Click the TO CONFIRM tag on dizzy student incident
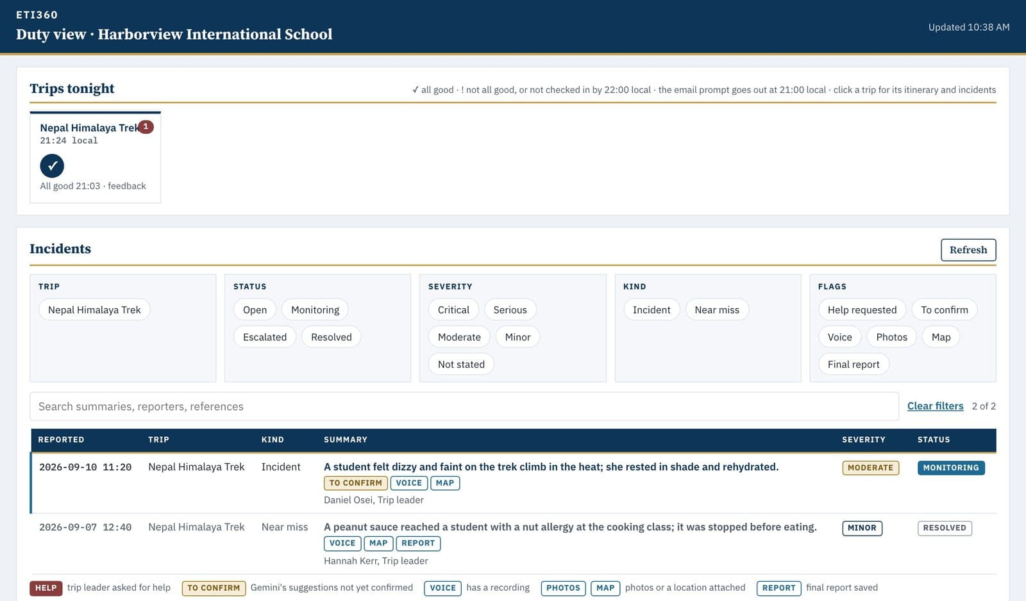The height and width of the screenshot is (601, 1026). pos(355,483)
